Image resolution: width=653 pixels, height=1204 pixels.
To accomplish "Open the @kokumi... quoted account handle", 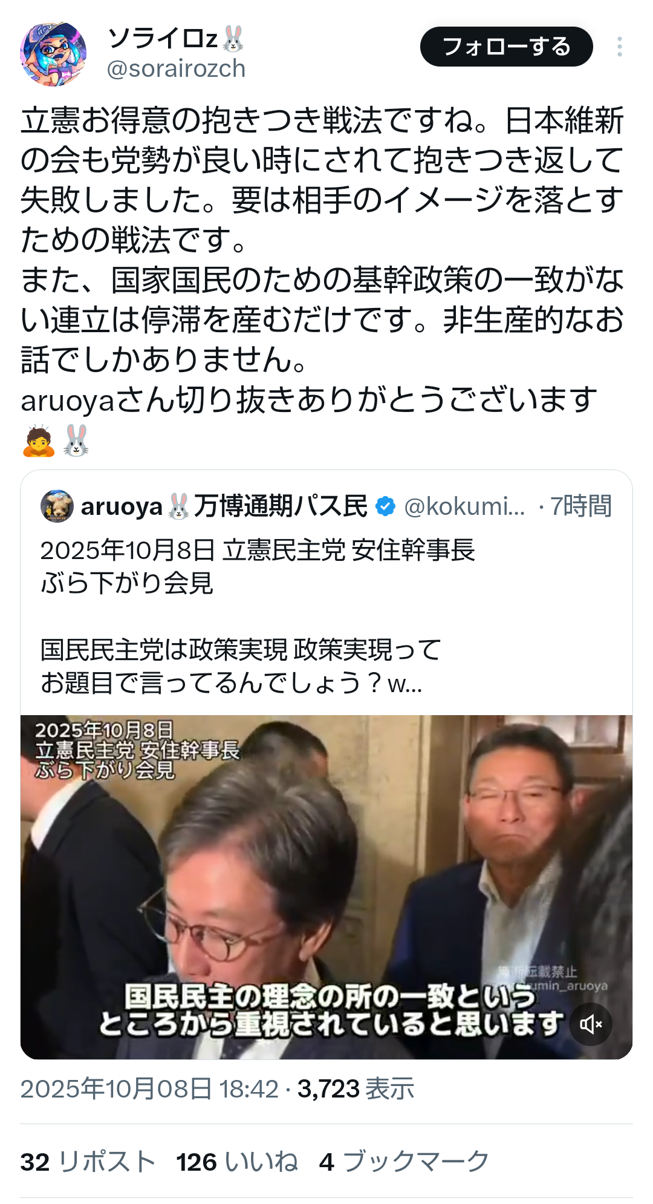I will 464,506.
